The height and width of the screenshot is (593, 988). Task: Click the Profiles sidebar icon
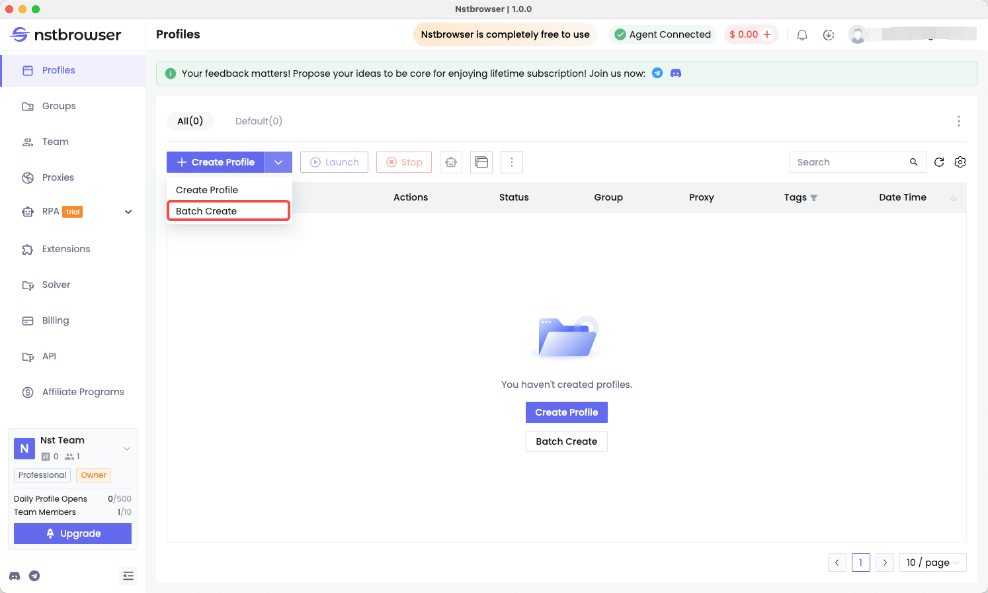pyautogui.click(x=28, y=70)
